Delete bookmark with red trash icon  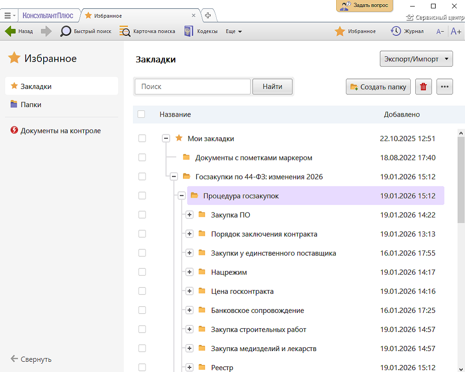click(423, 87)
